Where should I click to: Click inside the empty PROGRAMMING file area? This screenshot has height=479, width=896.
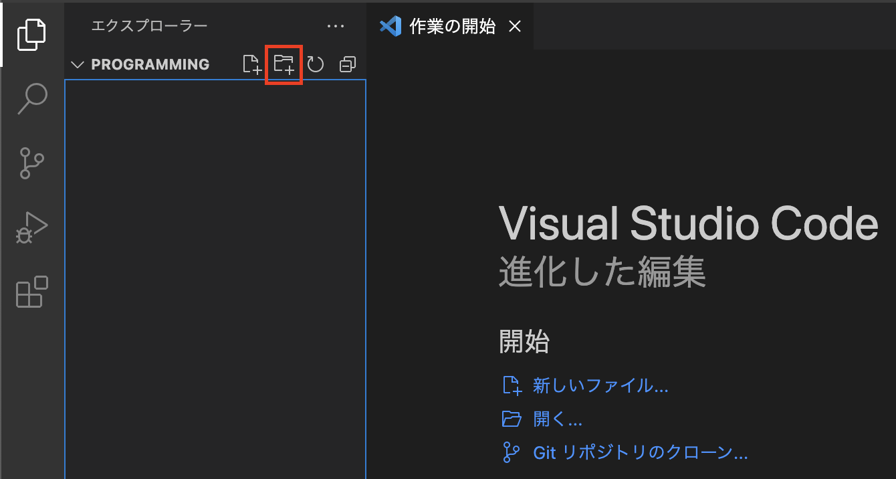215,268
